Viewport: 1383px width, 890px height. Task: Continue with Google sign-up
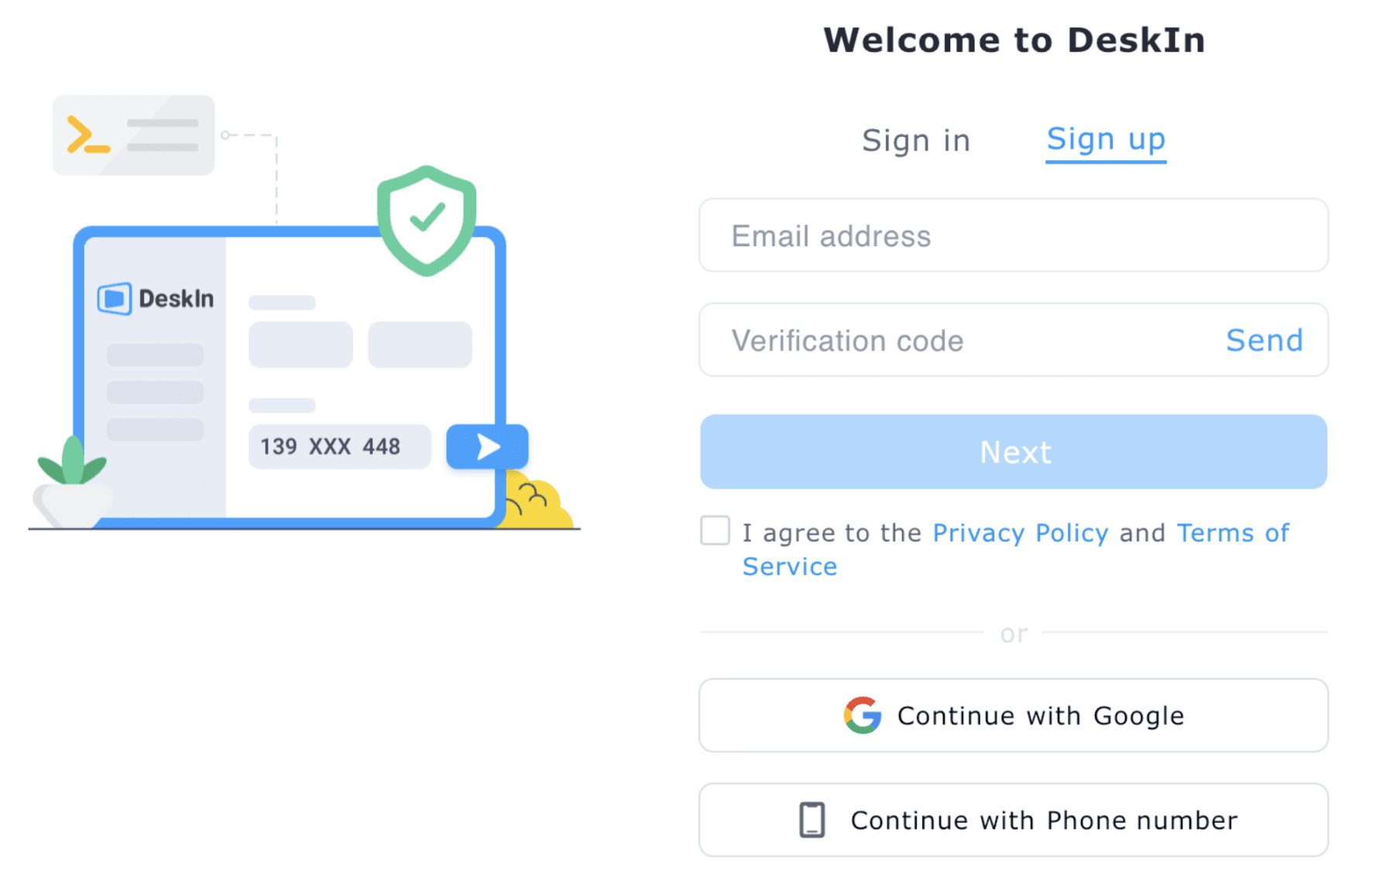(x=1014, y=715)
